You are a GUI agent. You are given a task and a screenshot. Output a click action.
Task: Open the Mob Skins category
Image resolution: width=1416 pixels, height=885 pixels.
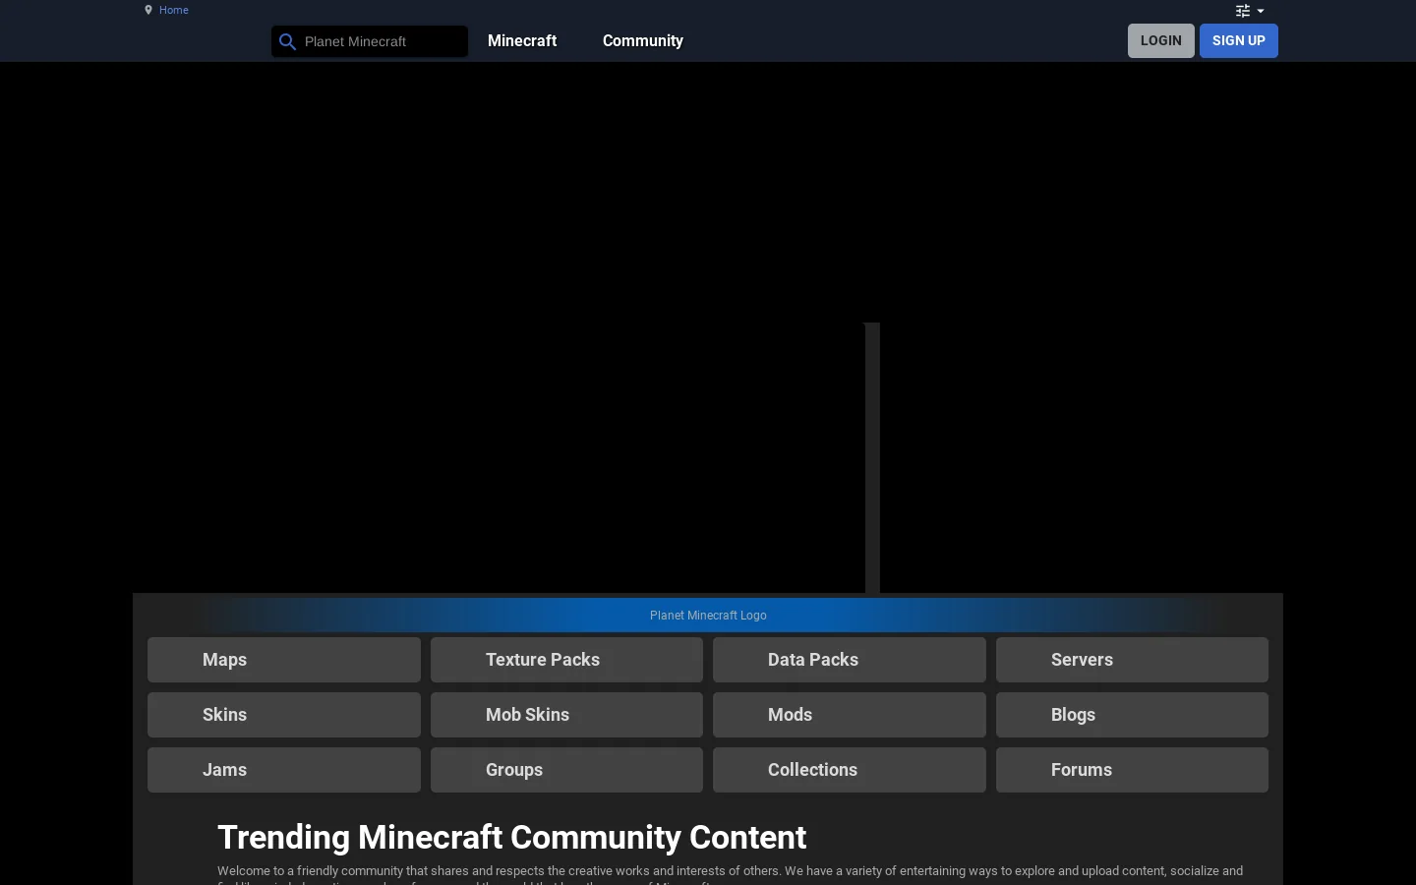click(x=566, y=715)
